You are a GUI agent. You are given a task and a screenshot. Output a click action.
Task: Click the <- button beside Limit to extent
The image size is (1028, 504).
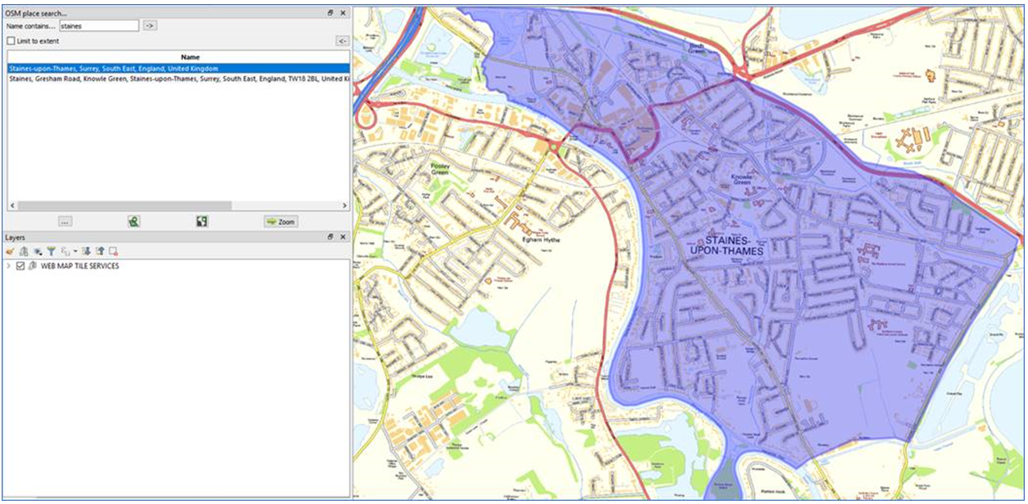click(x=343, y=41)
